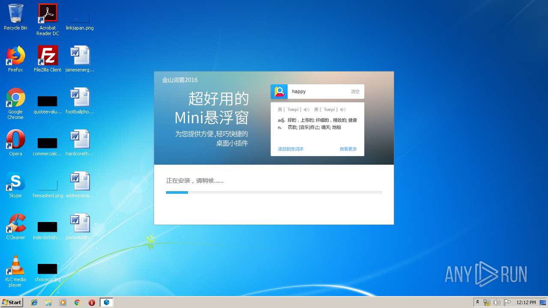
Task: Launch the VLC media player shortcut
Action: (15, 271)
